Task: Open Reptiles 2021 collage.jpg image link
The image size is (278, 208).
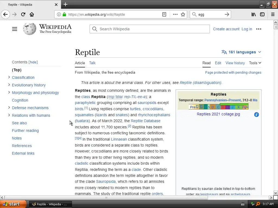Action: click(218, 114)
